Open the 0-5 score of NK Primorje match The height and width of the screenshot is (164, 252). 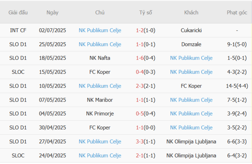(x=140, y=114)
